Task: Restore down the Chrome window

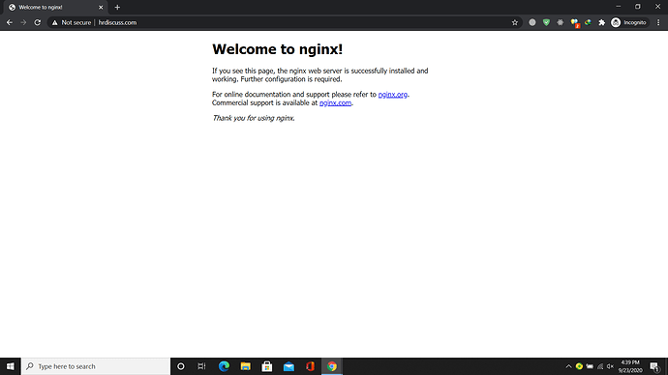Action: 638,7
